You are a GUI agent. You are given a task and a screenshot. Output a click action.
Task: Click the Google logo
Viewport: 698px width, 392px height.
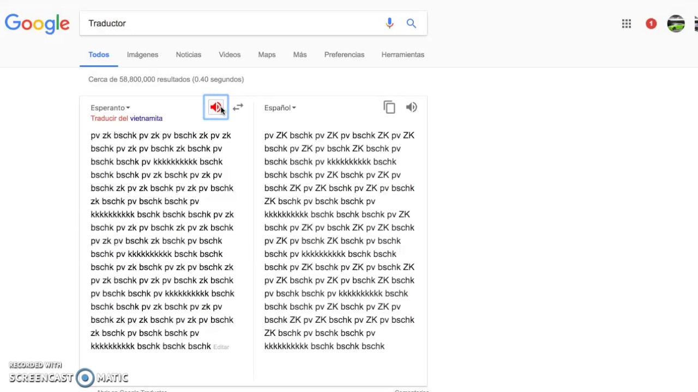point(37,24)
